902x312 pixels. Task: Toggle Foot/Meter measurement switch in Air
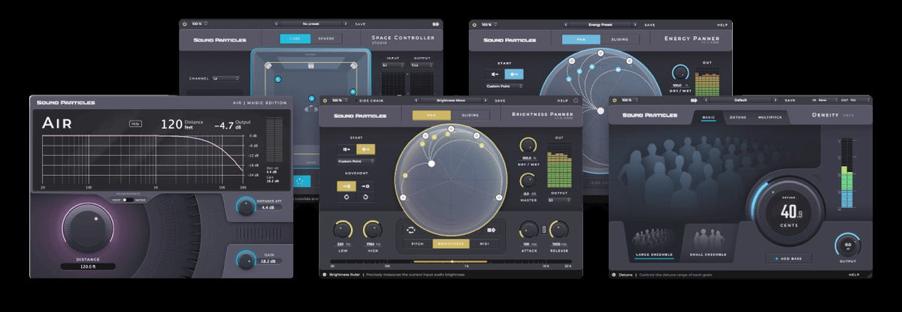pyautogui.click(x=127, y=200)
